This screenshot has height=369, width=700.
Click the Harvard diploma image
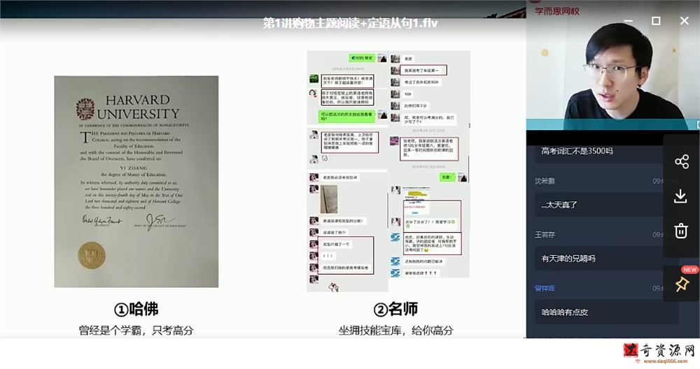(x=136, y=182)
